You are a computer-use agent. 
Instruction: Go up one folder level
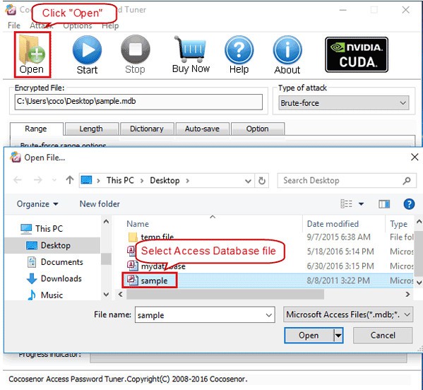[x=70, y=180]
